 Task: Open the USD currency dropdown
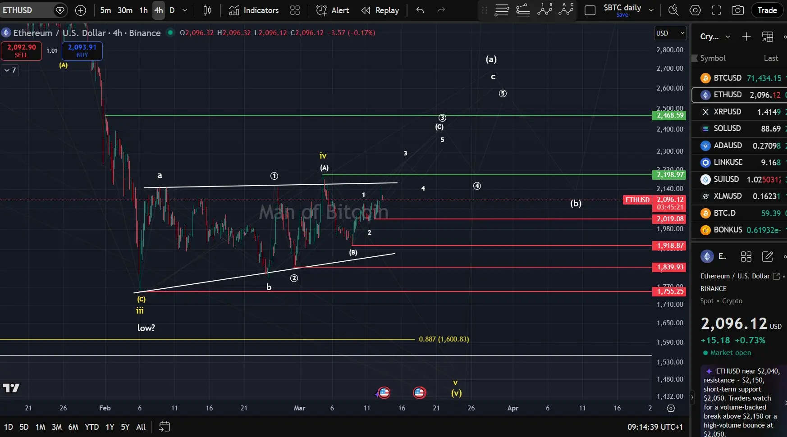[670, 33]
